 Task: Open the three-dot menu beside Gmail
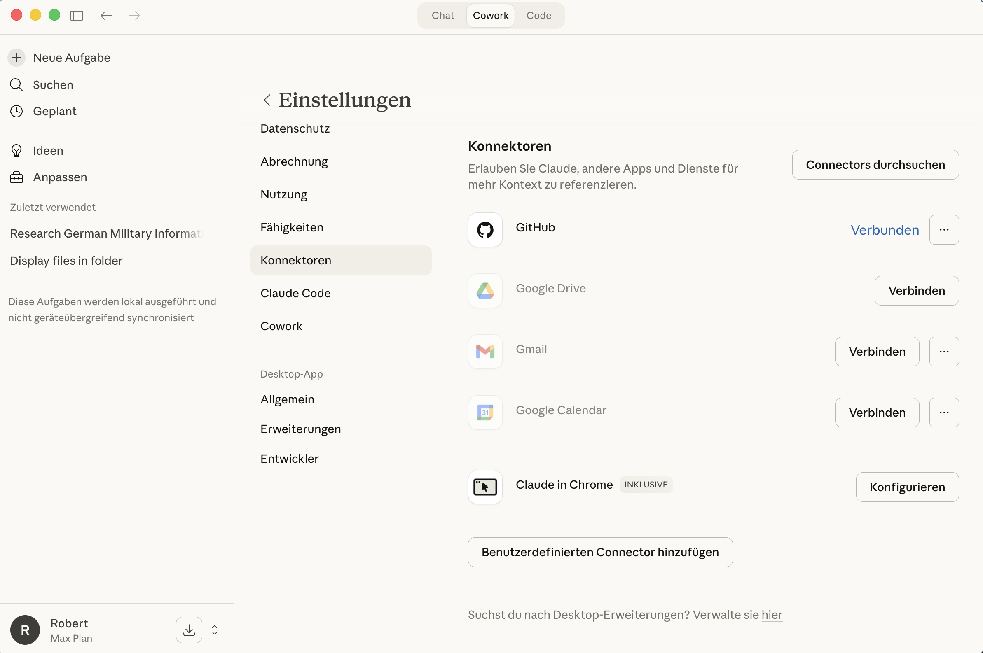click(944, 351)
